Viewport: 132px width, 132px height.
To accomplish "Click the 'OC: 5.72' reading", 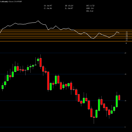I will 90,6.
